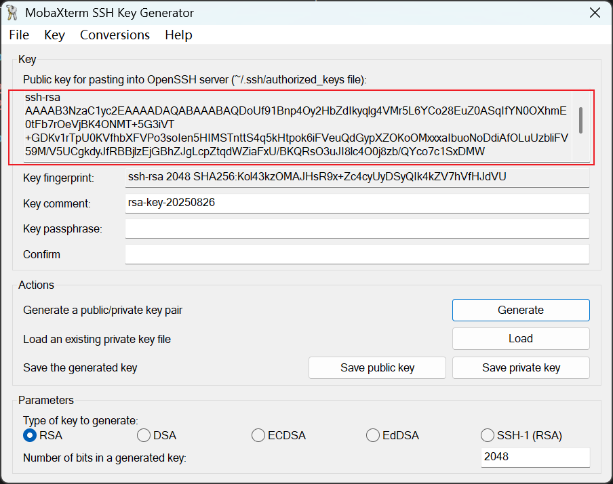Click the number of bits field
The height and width of the screenshot is (484, 613).
(x=535, y=457)
